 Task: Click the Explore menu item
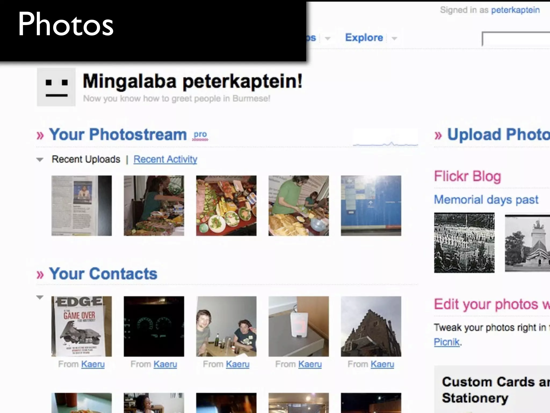tap(364, 38)
